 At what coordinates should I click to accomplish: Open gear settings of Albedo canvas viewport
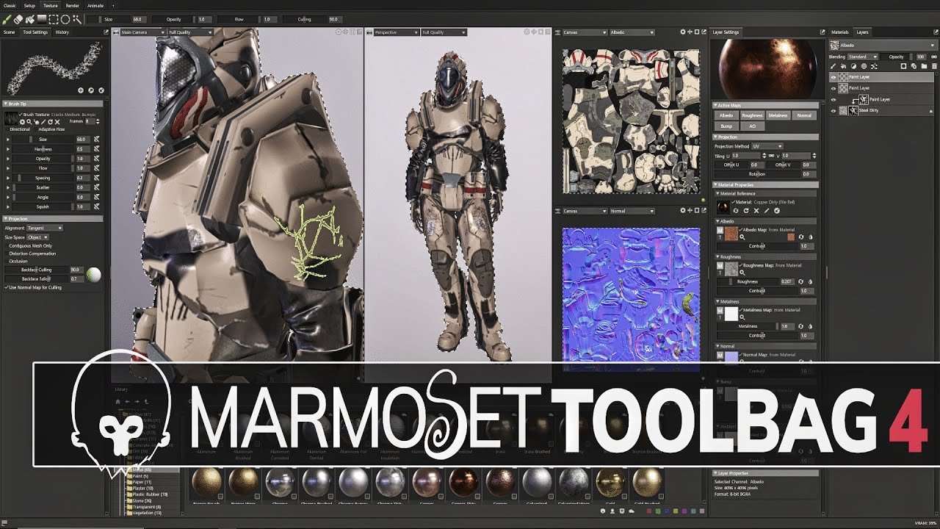[x=683, y=32]
